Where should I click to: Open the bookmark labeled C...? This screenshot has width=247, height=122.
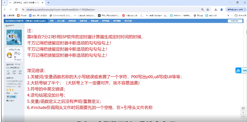coord(142,15)
